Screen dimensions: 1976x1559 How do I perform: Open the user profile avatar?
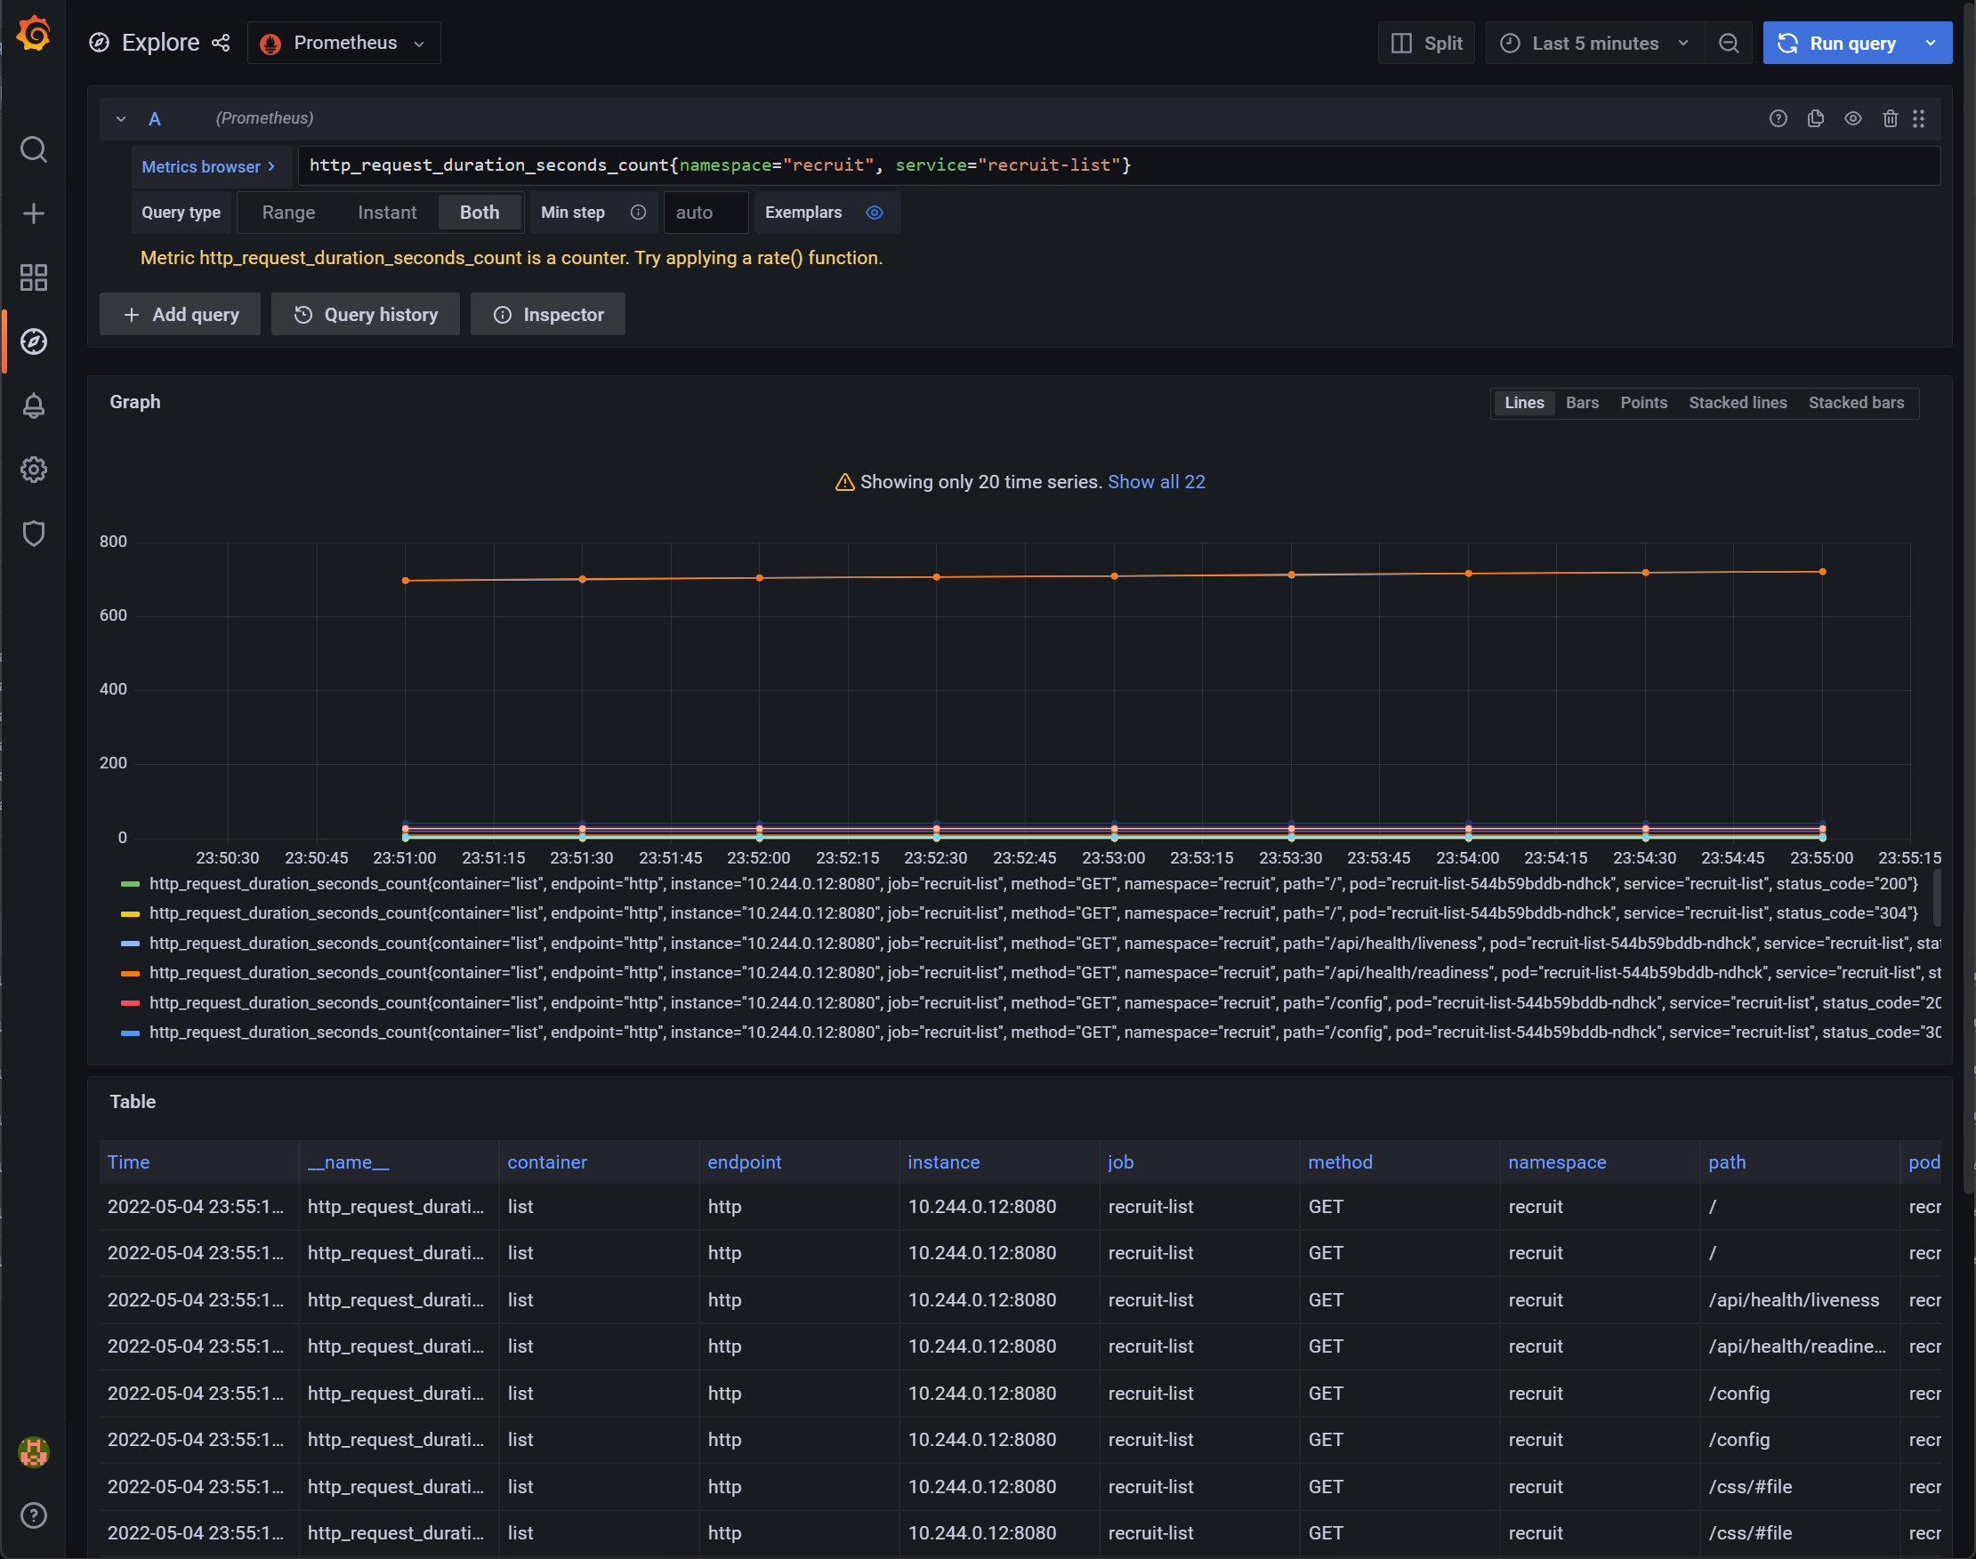[x=34, y=1451]
